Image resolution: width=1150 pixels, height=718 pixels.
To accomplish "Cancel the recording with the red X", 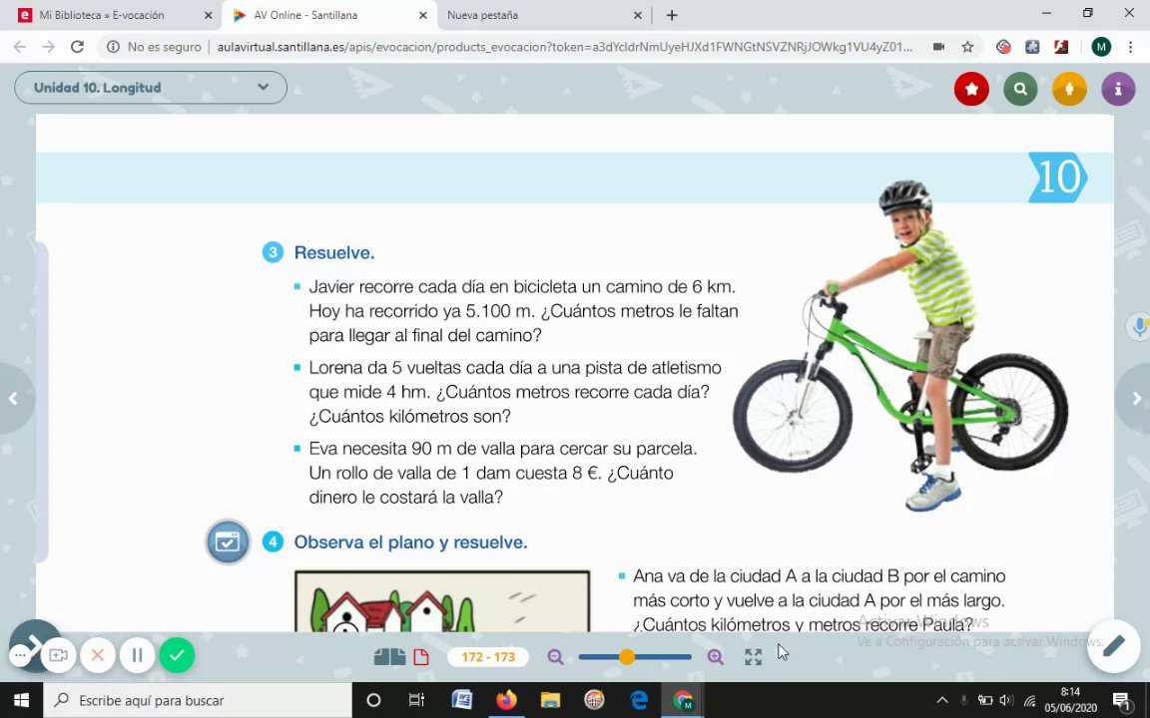I will click(x=98, y=655).
